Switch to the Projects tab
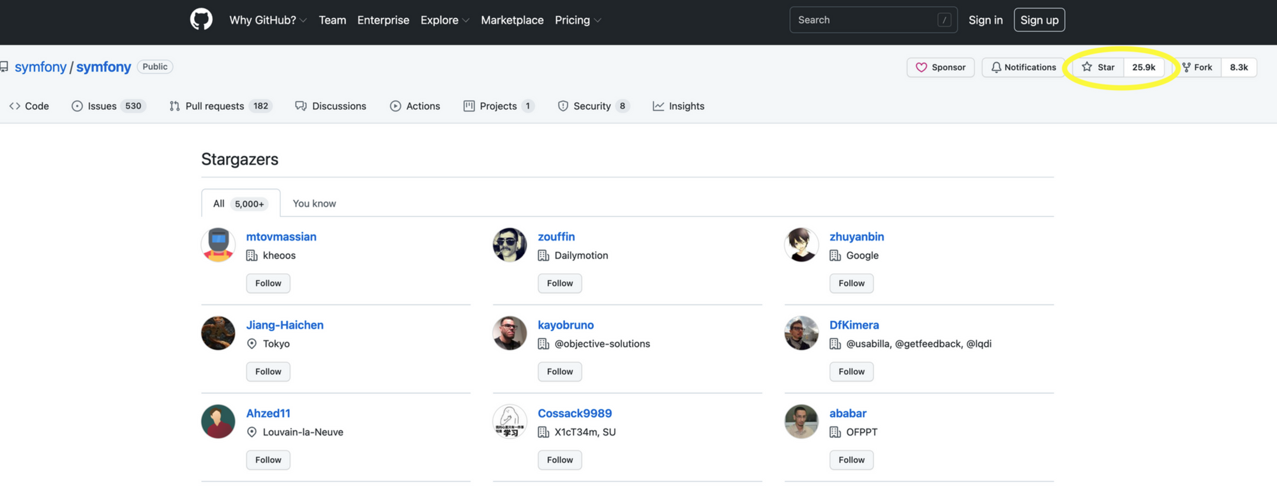This screenshot has height=489, width=1277. 499,106
